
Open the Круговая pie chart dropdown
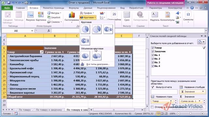[x=88, y=17]
